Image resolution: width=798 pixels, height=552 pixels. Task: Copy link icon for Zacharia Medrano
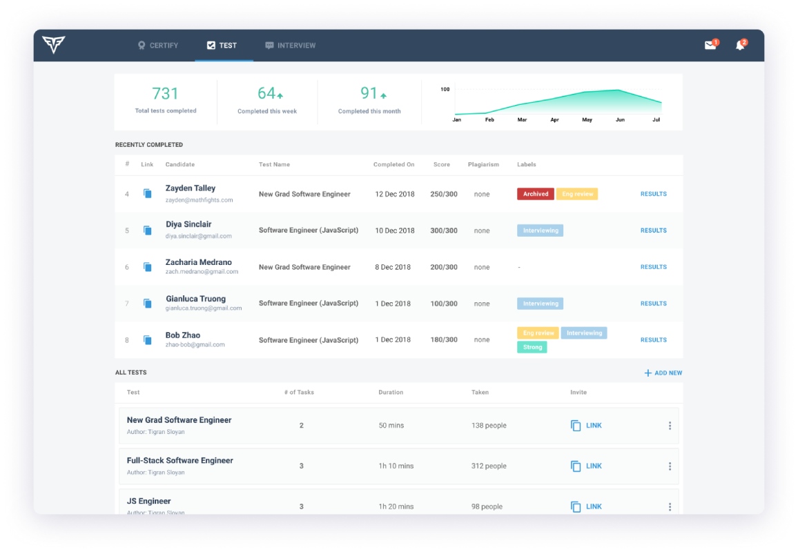(148, 267)
